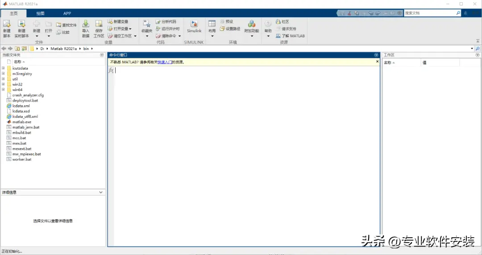The height and width of the screenshot is (255, 482).
Task: Click the Undo arrow in quick access toolbar
Action: (x=371, y=13)
